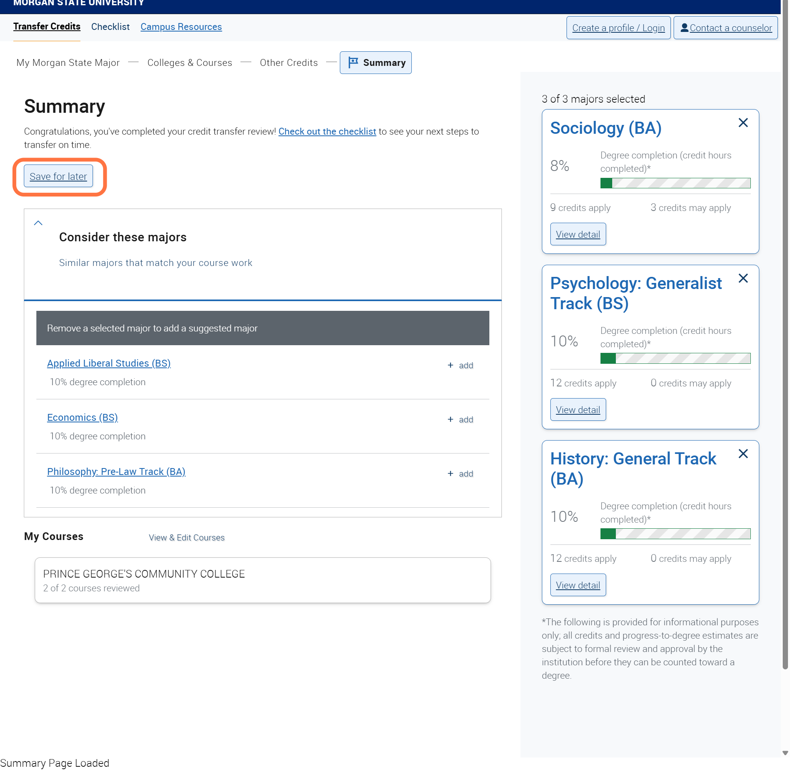
Task: Click Save for later button
Action: (58, 176)
